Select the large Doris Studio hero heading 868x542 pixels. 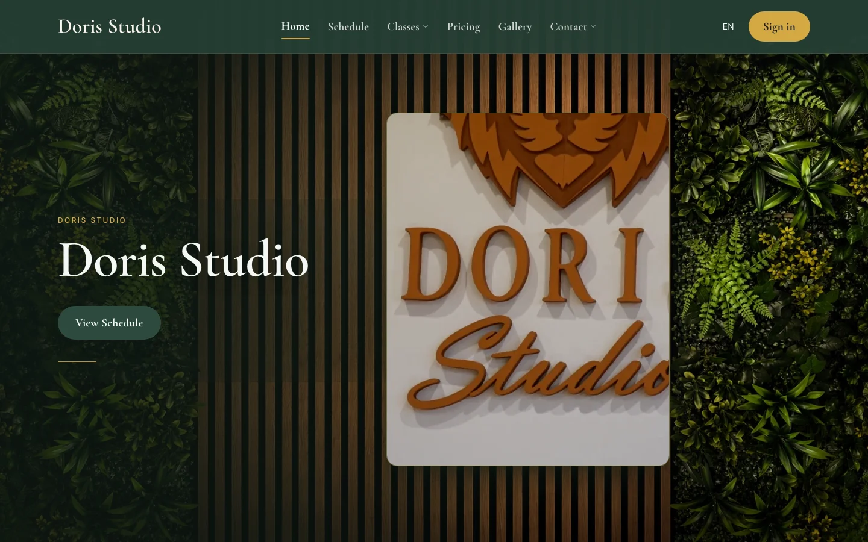coord(184,260)
